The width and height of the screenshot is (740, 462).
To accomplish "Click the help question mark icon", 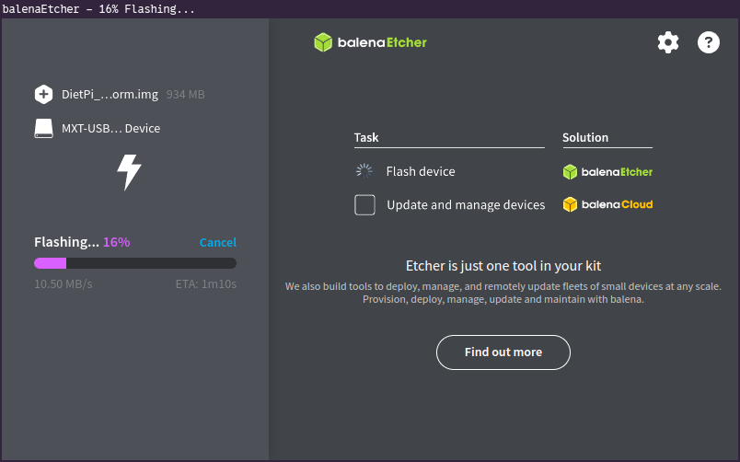I will pyautogui.click(x=708, y=42).
